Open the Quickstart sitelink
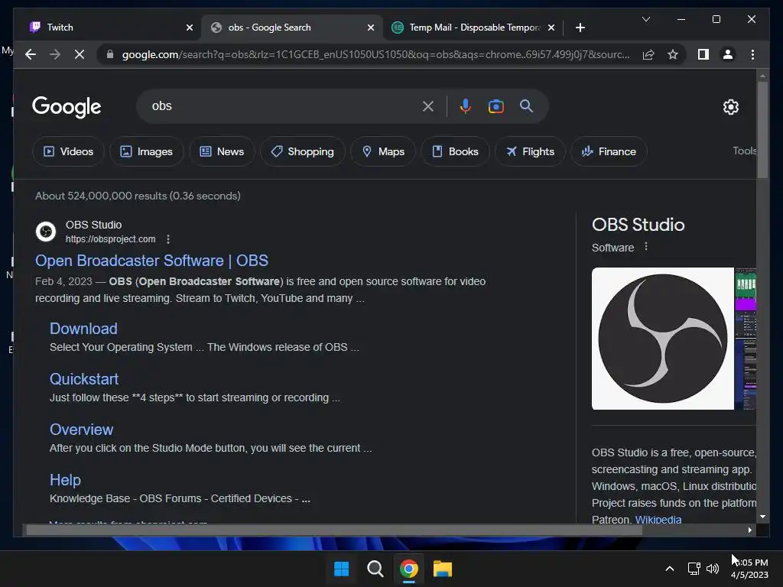Screen dimensions: 783x587 (x=84, y=379)
